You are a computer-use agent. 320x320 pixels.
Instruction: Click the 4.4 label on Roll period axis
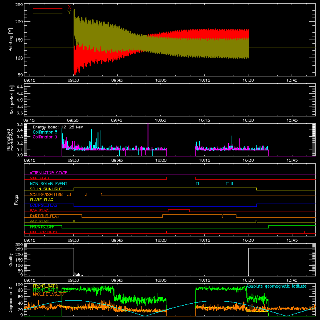pyautogui.click(x=20, y=87)
